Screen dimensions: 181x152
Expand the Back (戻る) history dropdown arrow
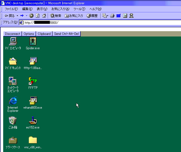18,16
